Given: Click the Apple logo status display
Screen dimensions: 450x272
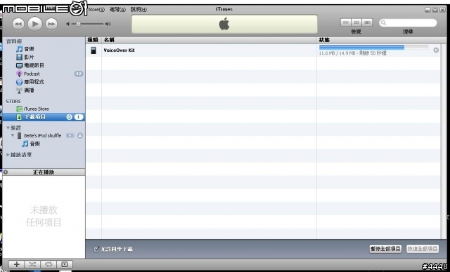Looking at the screenshot, I should (x=224, y=24).
